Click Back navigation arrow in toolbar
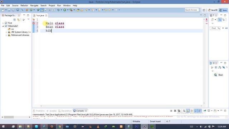The height and width of the screenshot is (129, 229). 110,10
